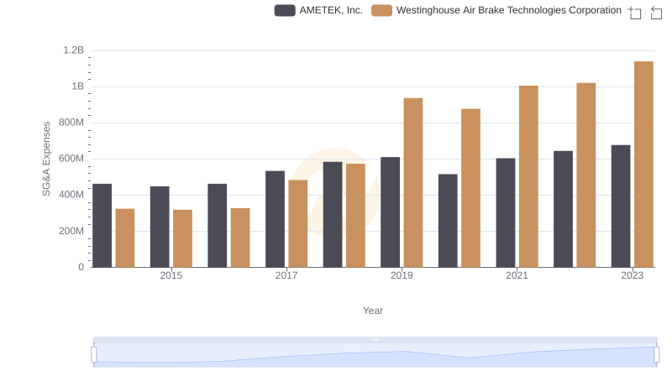This screenshot has height=387, width=672.
Task: Select right handle of the zoom slider
Action: [x=656, y=355]
